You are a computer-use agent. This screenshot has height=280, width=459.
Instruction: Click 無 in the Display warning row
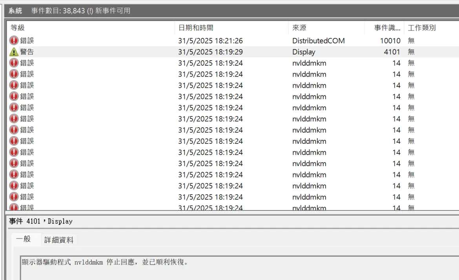[411, 52]
